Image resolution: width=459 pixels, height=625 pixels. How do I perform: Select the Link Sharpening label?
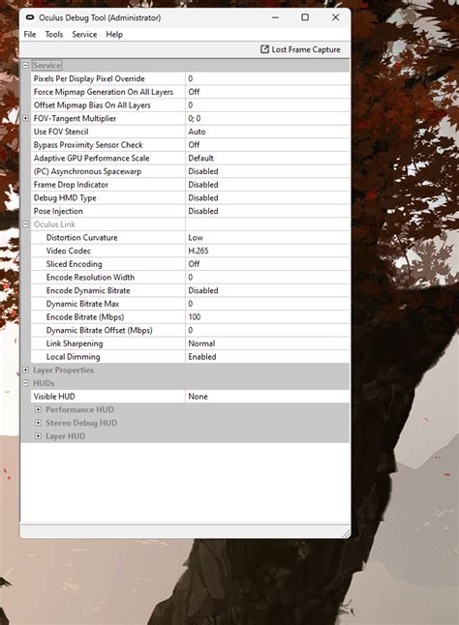click(75, 343)
